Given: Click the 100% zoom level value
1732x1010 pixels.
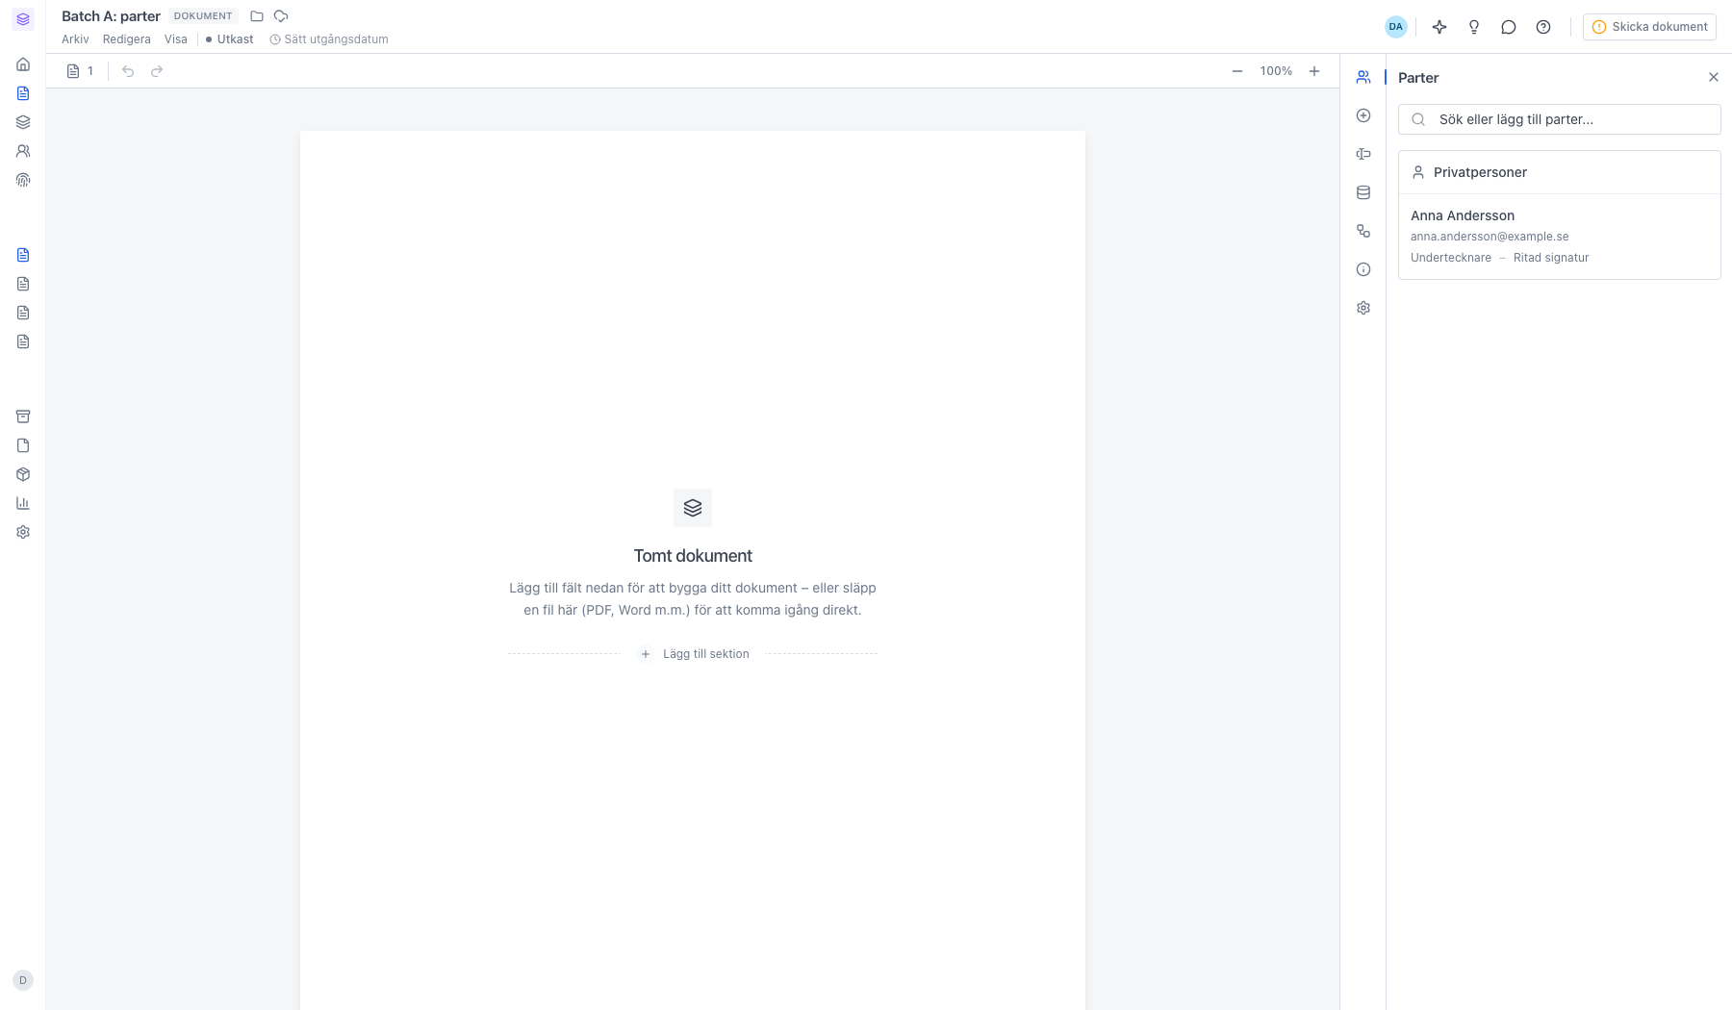Looking at the screenshot, I should coord(1276,71).
